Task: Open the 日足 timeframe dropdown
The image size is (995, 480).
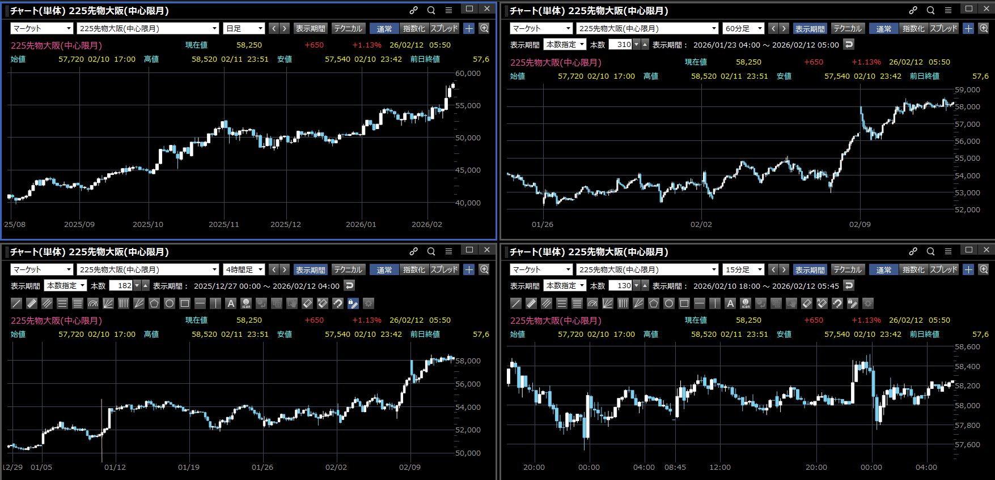Action: 244,28
